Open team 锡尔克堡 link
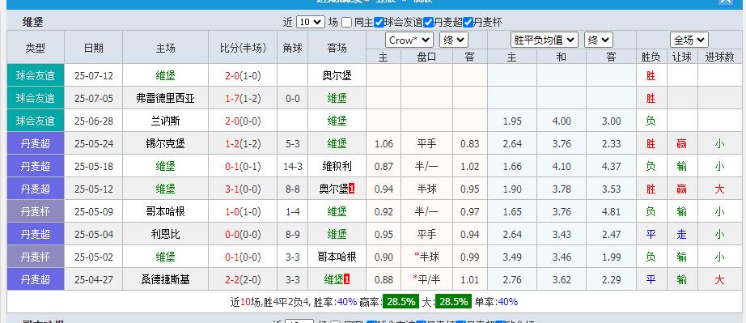This screenshot has width=746, height=323. tap(166, 143)
